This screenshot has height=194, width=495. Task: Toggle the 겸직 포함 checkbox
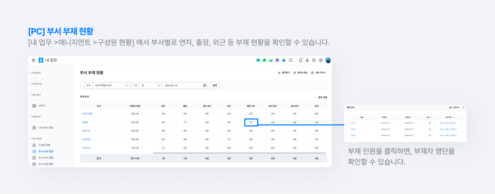pyautogui.click(x=315, y=97)
